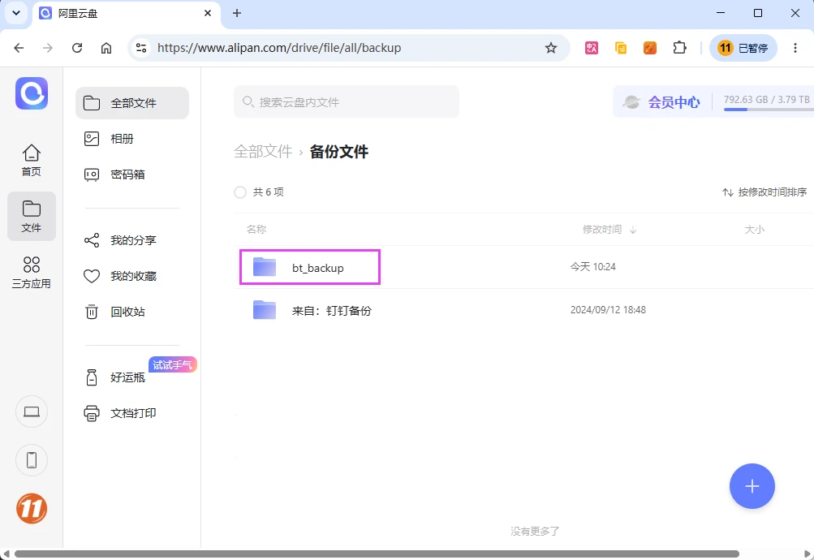Click 试试手气 badge

click(173, 365)
